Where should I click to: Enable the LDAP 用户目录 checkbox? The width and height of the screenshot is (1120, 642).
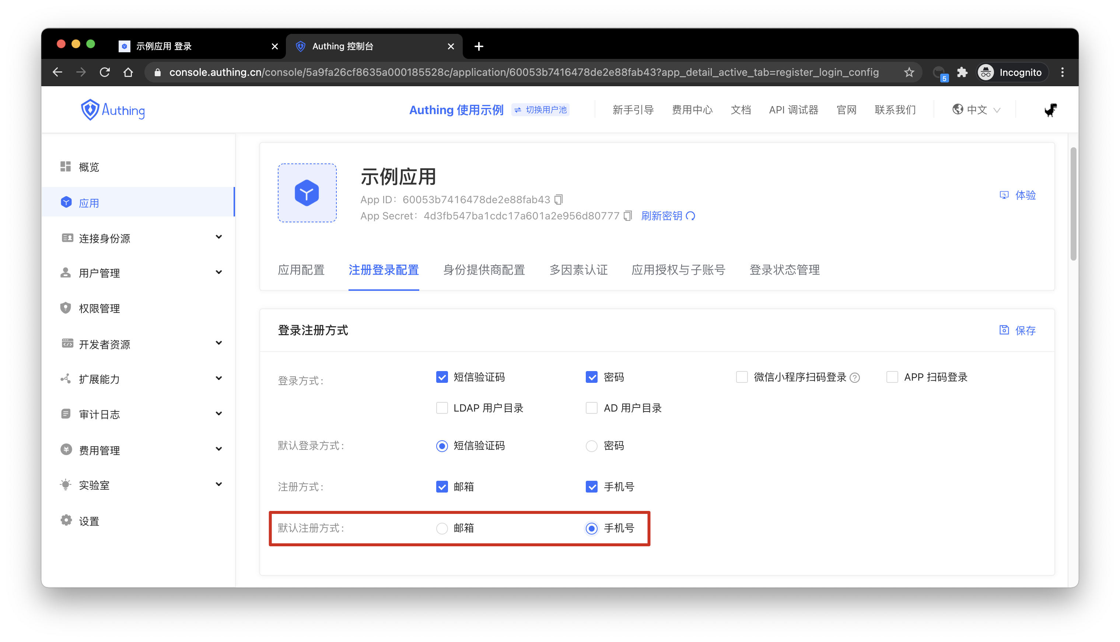pyautogui.click(x=442, y=408)
